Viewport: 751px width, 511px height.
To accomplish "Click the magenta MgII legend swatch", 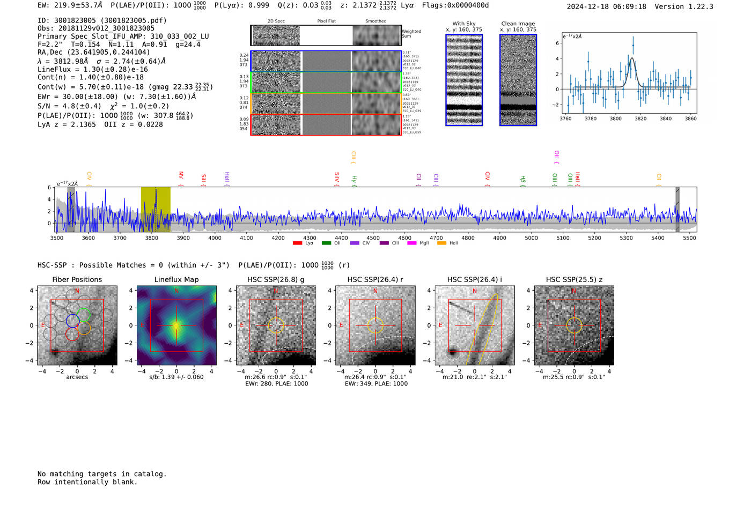I will click(412, 243).
